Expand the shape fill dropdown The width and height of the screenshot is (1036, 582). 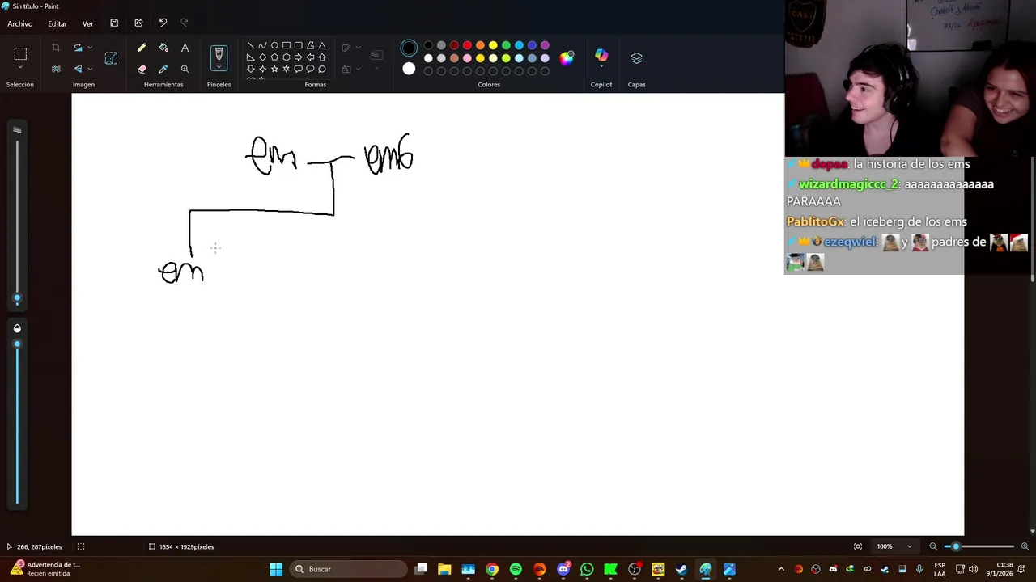(x=357, y=69)
